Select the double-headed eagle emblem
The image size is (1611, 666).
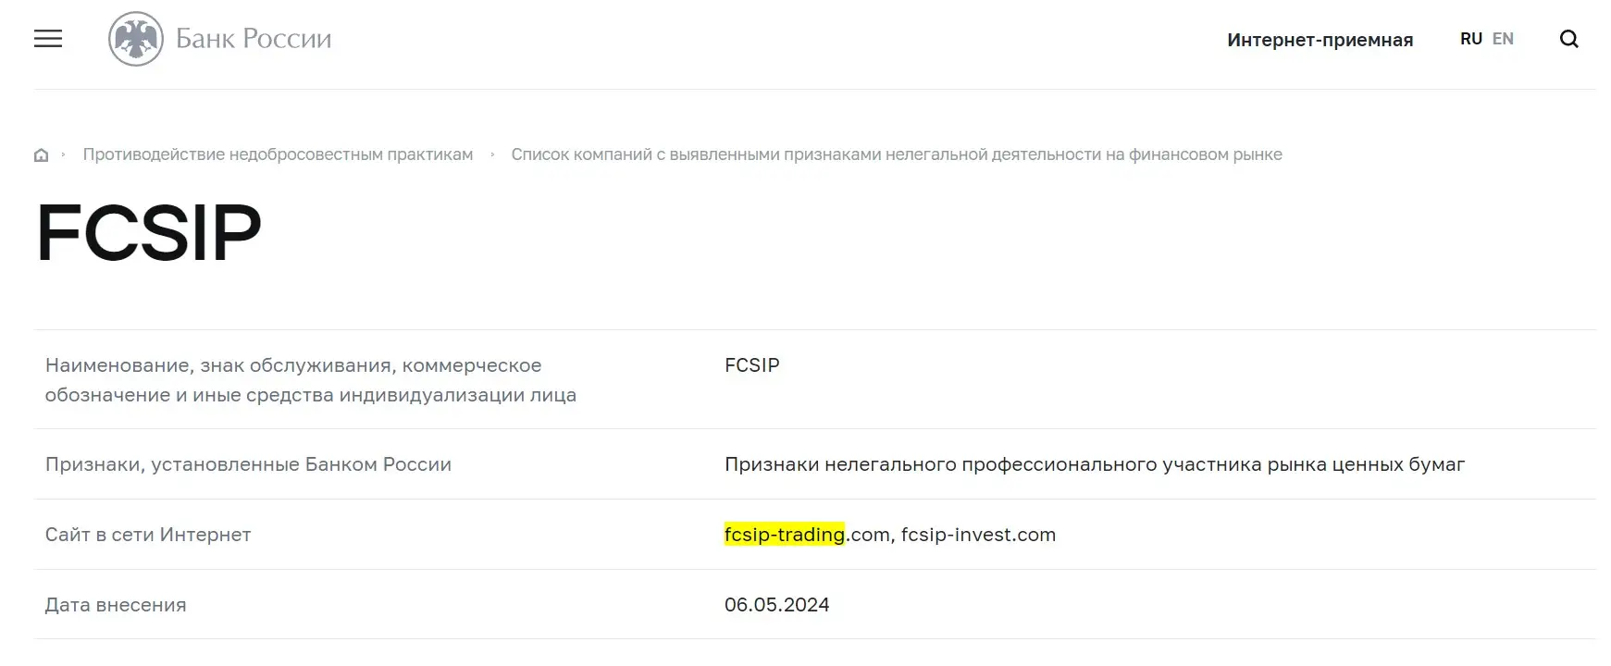[135, 38]
